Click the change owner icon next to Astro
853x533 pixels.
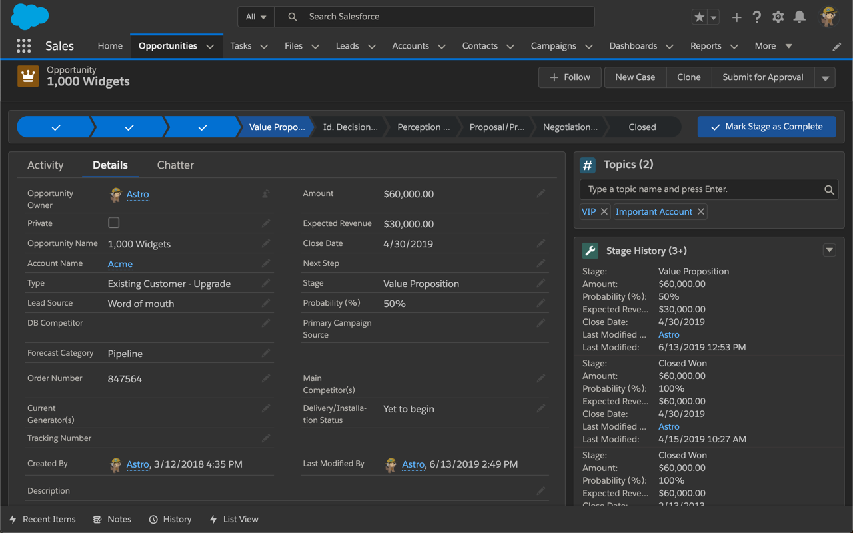point(265,194)
